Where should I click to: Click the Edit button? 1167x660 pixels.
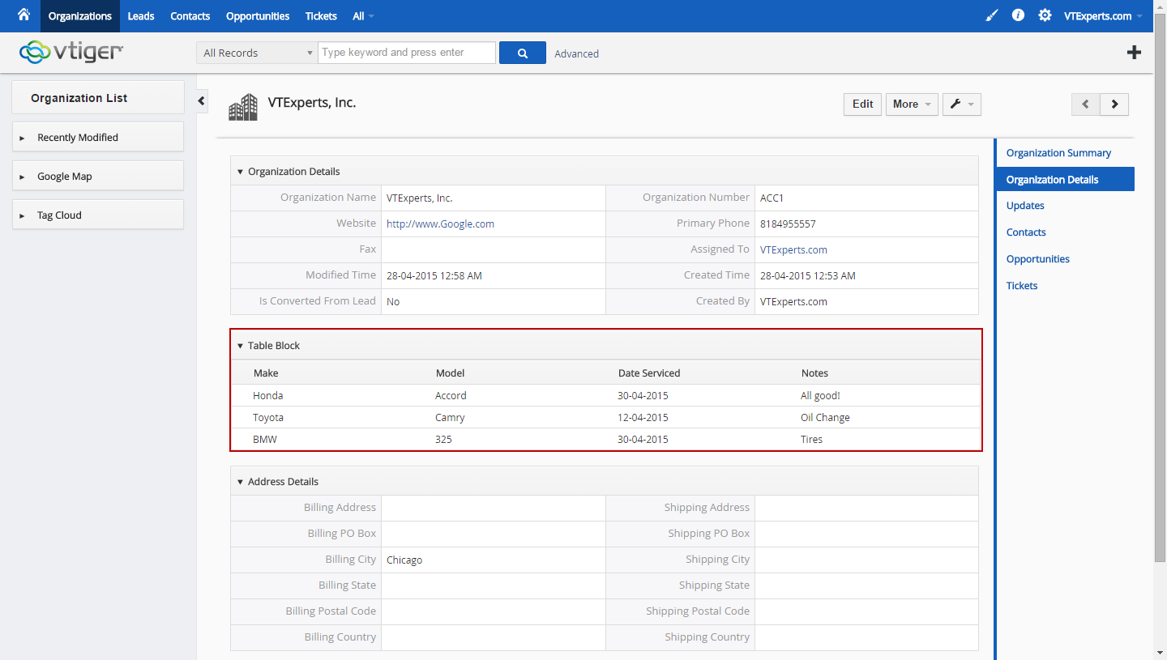point(863,104)
